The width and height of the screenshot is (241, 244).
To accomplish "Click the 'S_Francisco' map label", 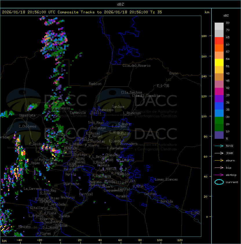I will coord(104,110).
